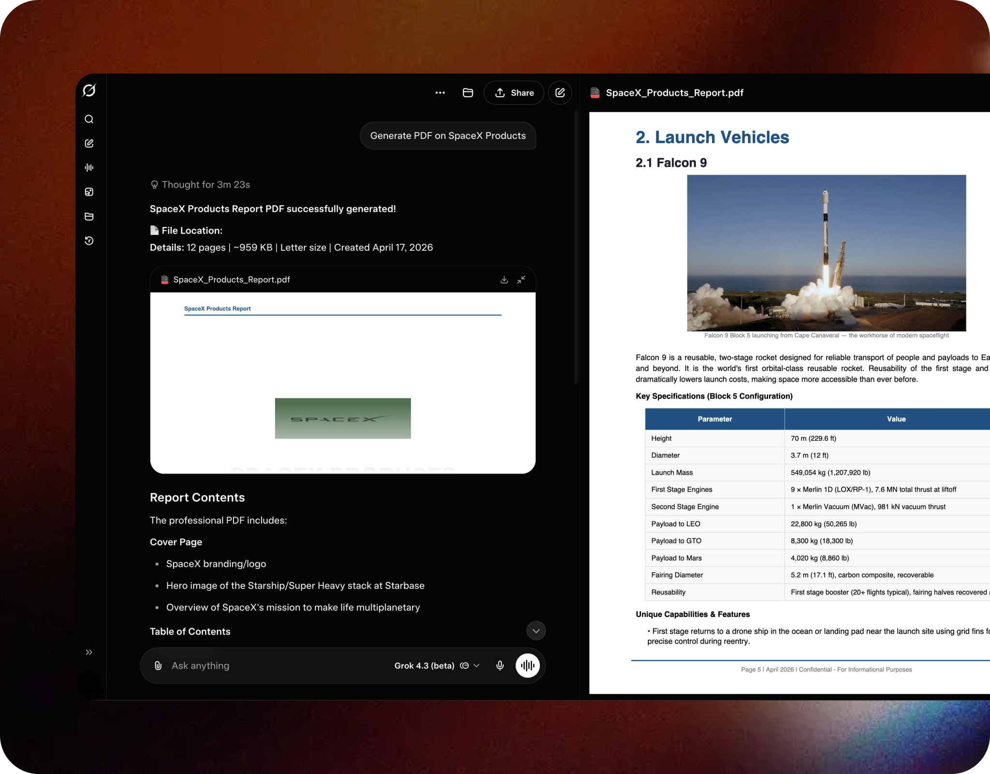Click the 'Parameter' table column header
Screen dimensions: 990x774
(x=715, y=419)
